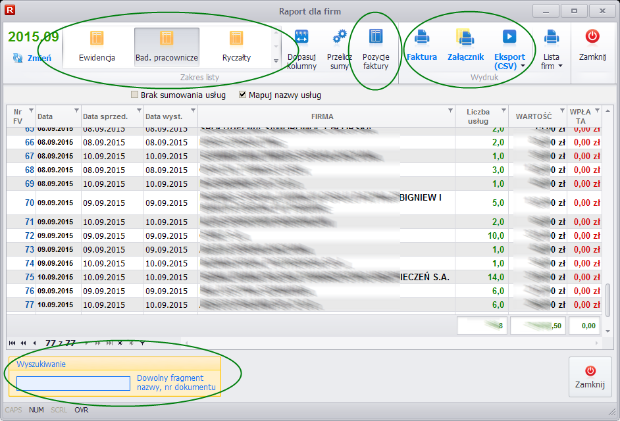Viewport: 620px width, 421px height.
Task: Uncheck Mapuj nazwy usług checkbox
Action: point(242,95)
